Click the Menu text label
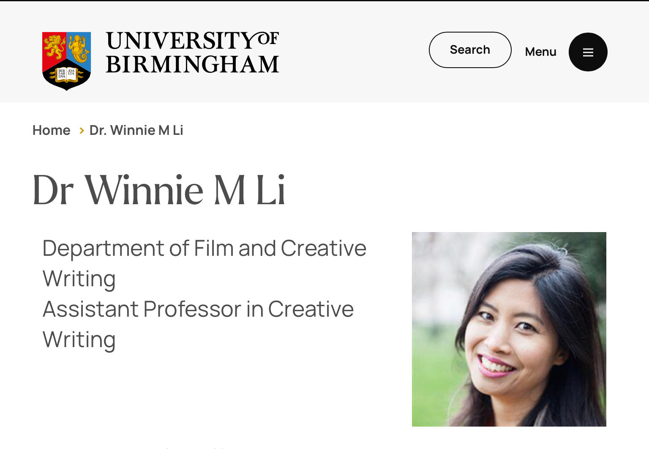 540,52
